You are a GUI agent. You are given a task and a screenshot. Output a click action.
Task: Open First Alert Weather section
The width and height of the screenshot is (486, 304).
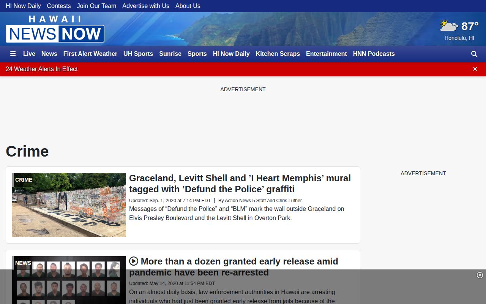[90, 54]
